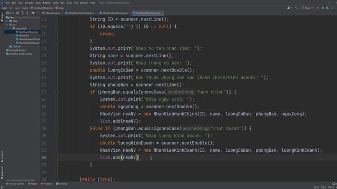Click Run with Coverage icon
Screen dimensions: 337x189
[x=328, y=8]
